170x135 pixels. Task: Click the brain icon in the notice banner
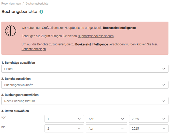[x=10, y=31]
